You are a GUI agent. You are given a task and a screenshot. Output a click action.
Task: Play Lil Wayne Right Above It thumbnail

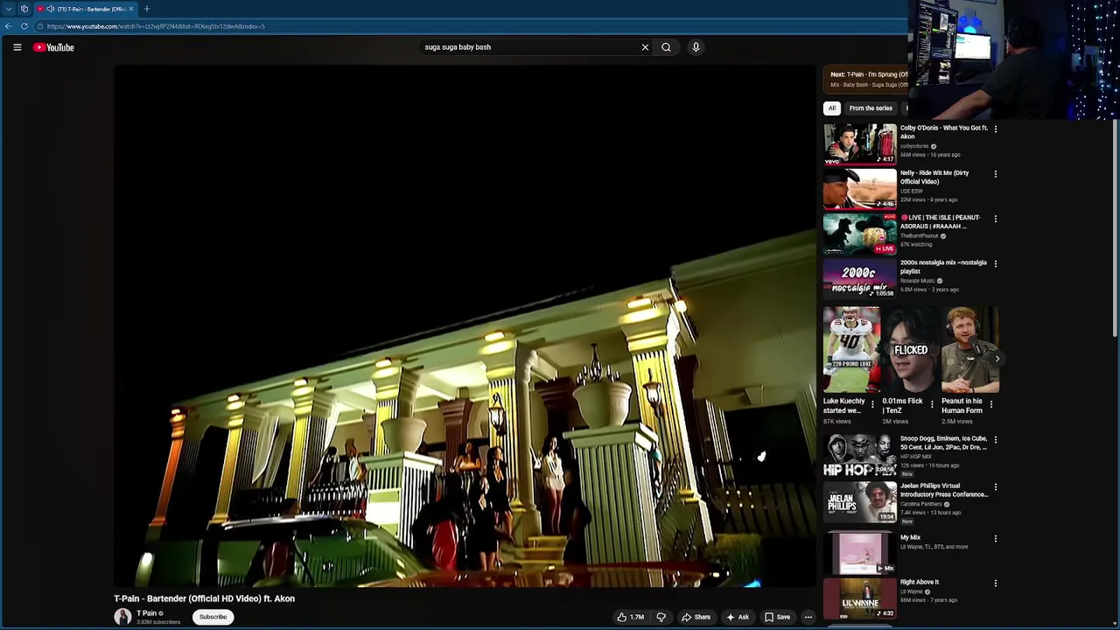860,598
